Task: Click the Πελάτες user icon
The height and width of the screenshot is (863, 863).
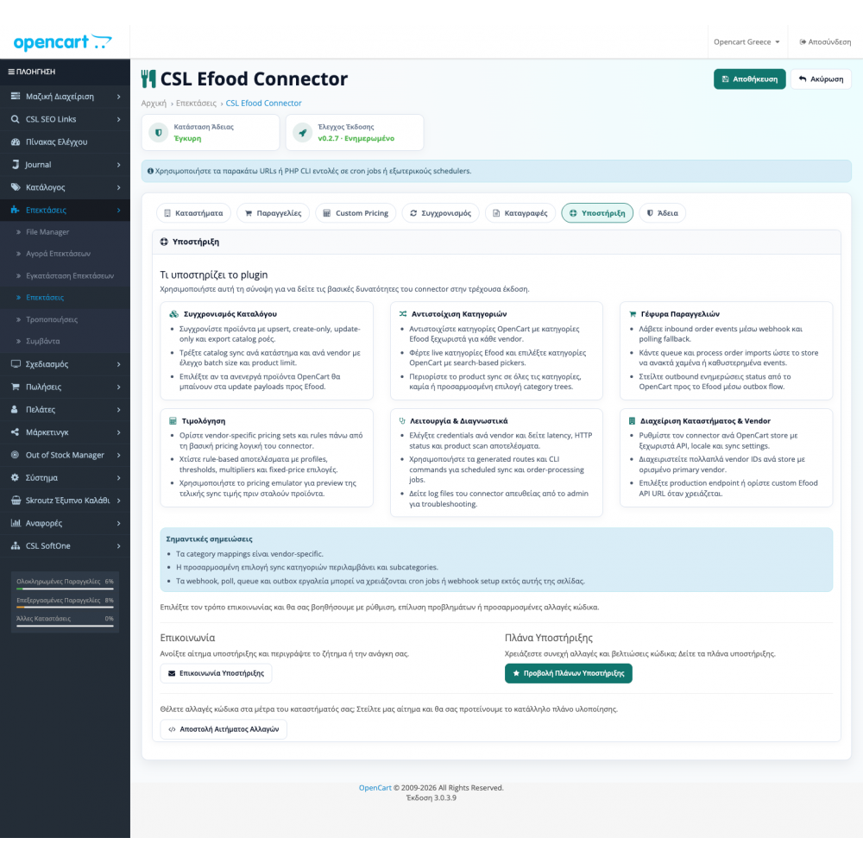Action: point(15,409)
